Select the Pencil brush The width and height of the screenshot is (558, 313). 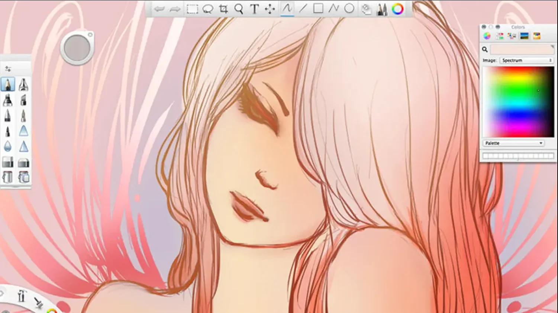7,84
